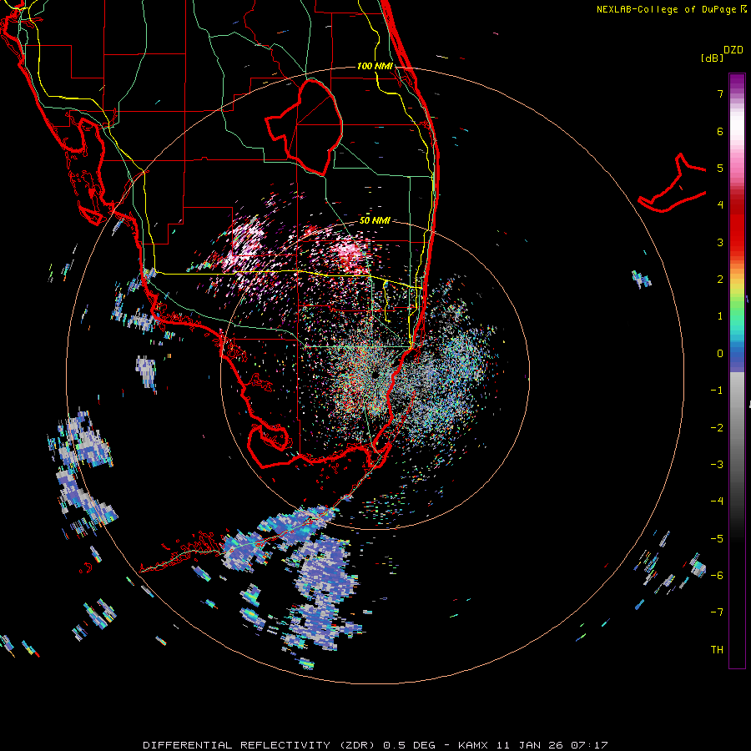Click the 11 JAN 26 date text
This screenshot has width=751, height=751.
tap(529, 745)
